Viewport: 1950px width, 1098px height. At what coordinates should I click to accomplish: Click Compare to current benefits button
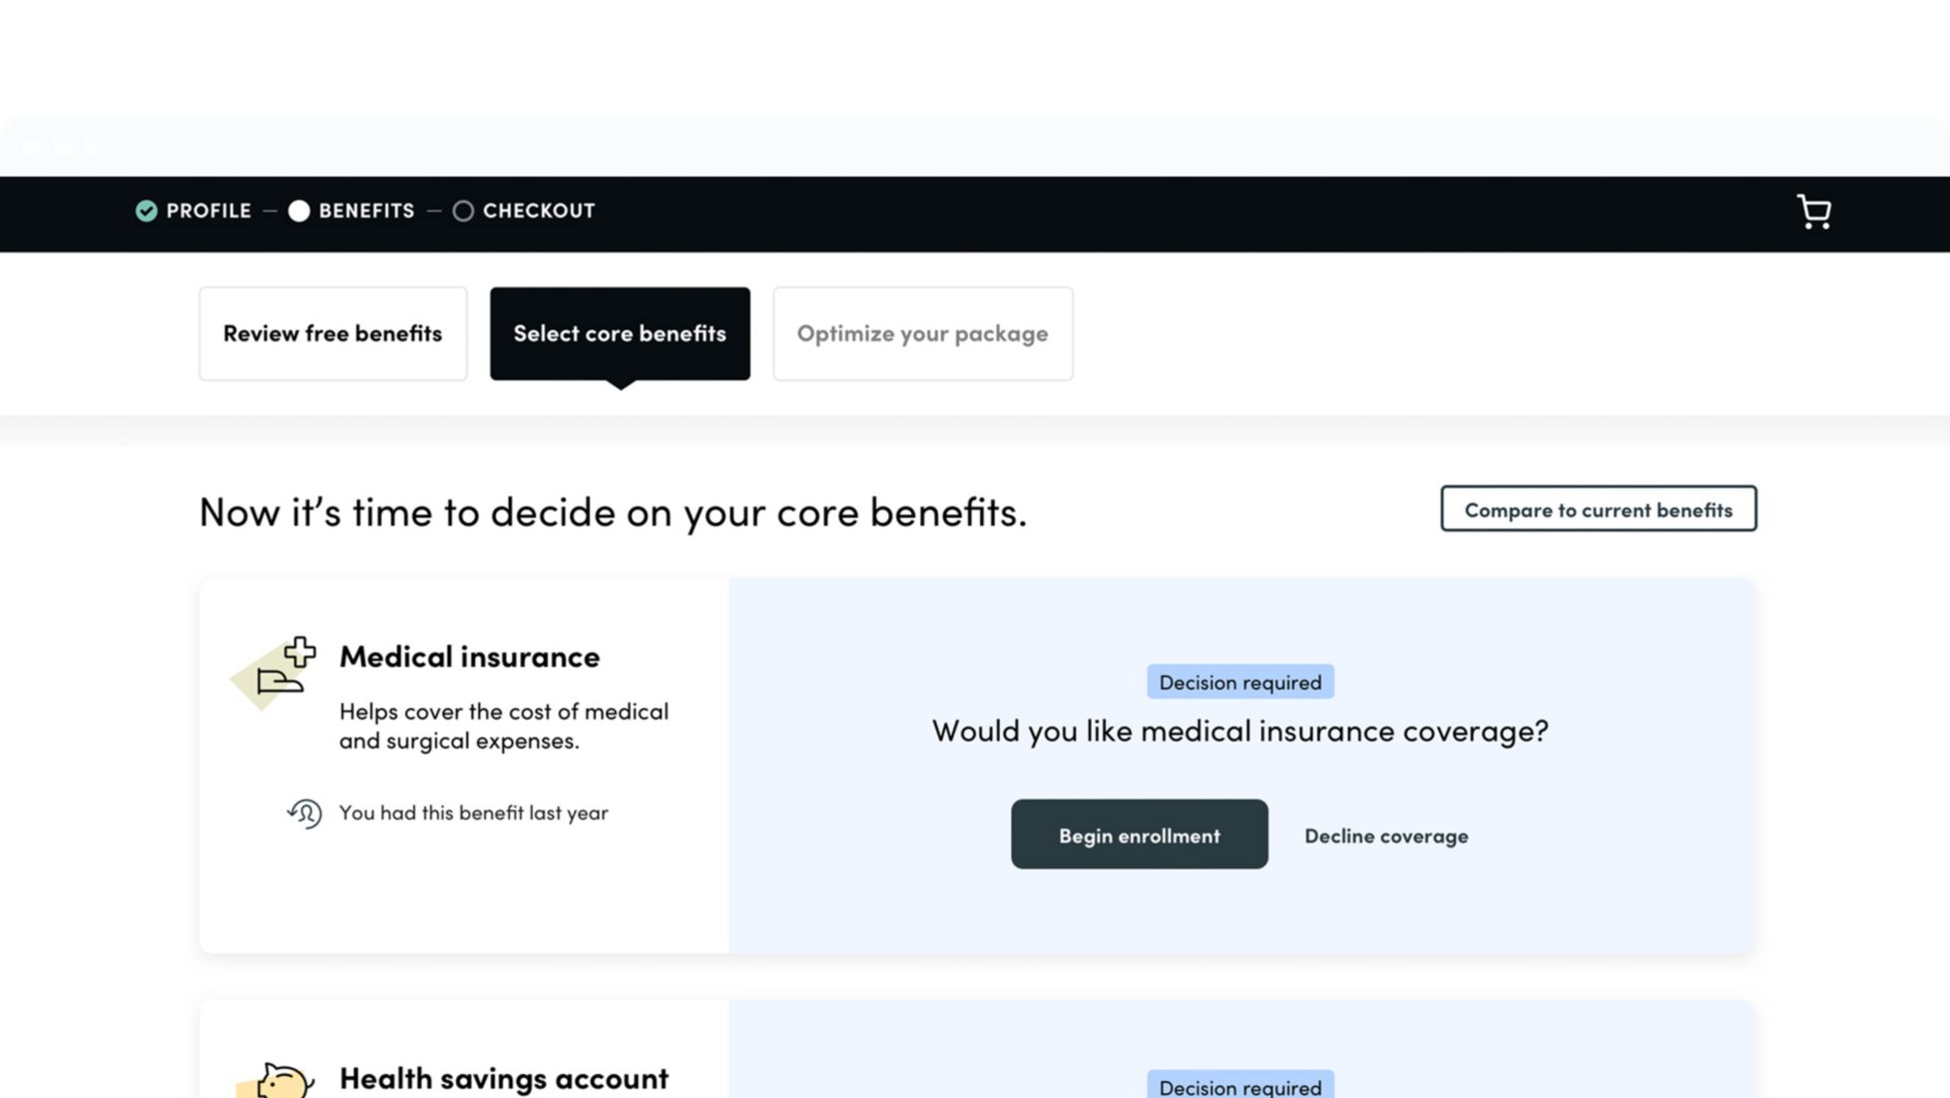[1598, 509]
